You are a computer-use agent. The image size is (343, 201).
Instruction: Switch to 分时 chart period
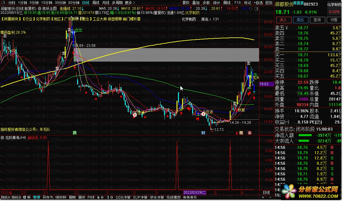[x=12, y=3]
